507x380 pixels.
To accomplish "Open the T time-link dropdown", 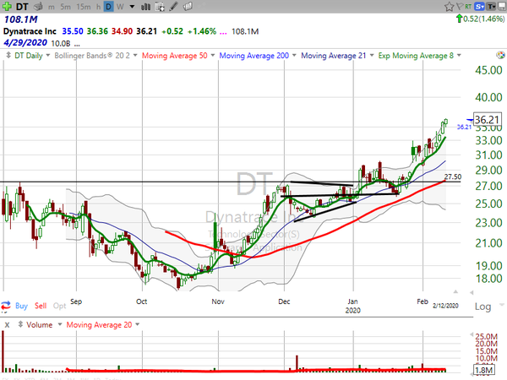I will (x=491, y=6).
